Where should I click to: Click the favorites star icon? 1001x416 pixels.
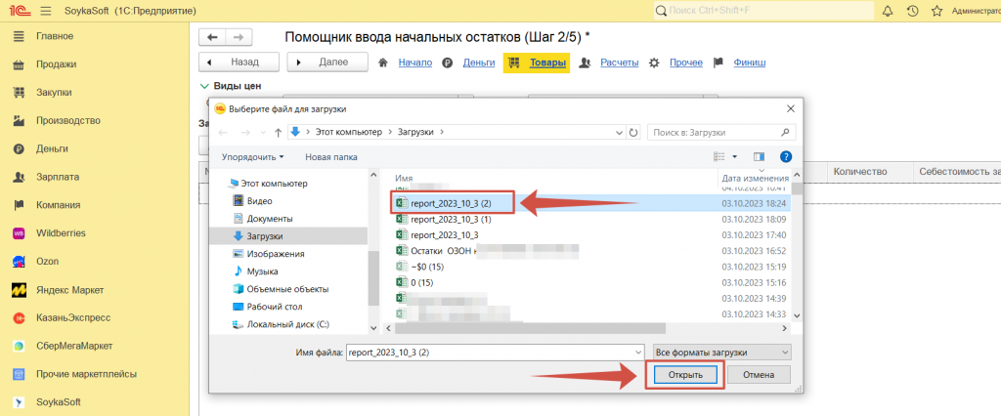click(936, 11)
